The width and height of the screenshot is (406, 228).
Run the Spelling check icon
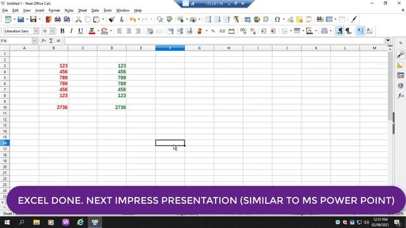point(169,20)
